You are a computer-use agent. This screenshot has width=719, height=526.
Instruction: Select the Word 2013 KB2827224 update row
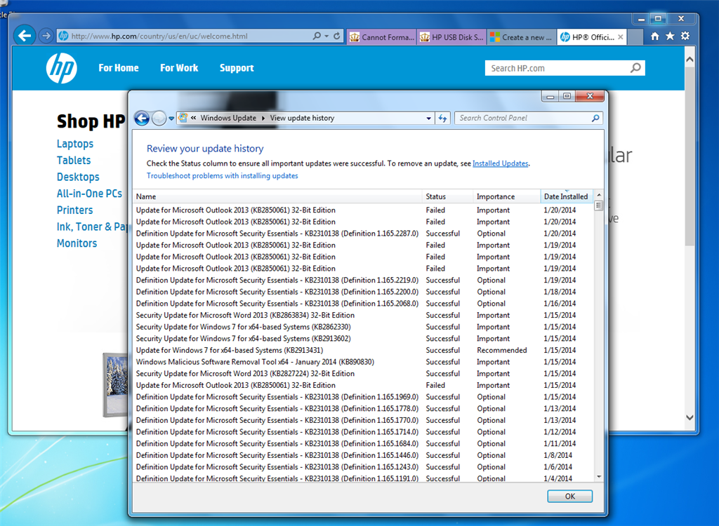click(363, 373)
